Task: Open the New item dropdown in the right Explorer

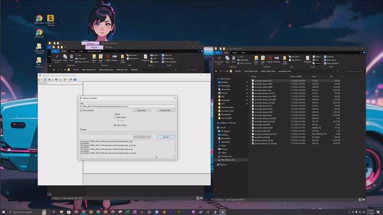Action: point(295,57)
